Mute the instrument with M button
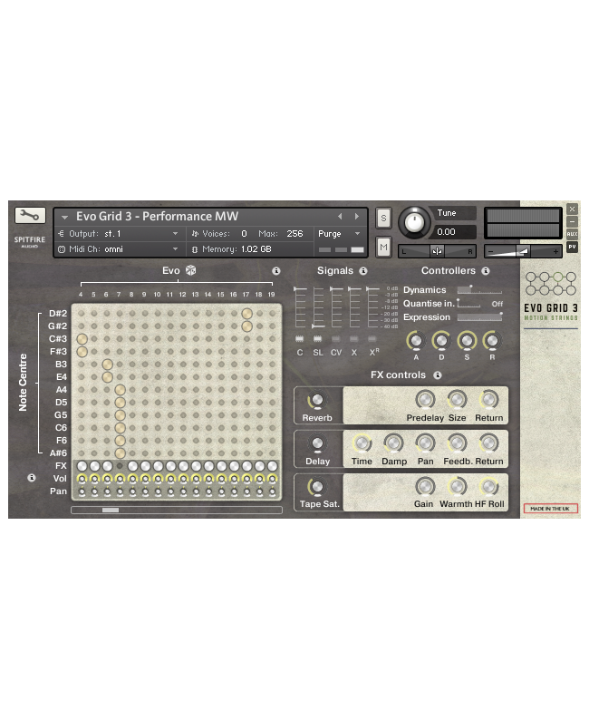Viewport: 589px width, 720px height. [x=383, y=248]
